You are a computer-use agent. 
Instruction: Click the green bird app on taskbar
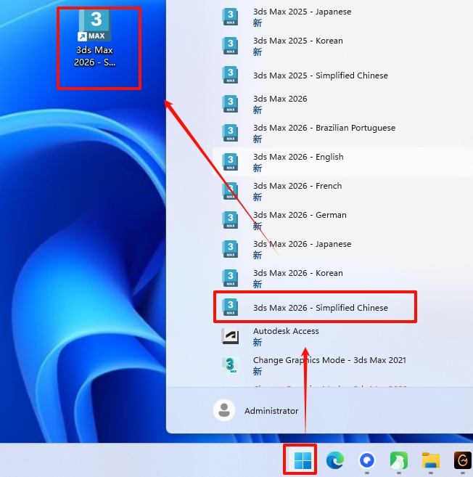point(399,460)
